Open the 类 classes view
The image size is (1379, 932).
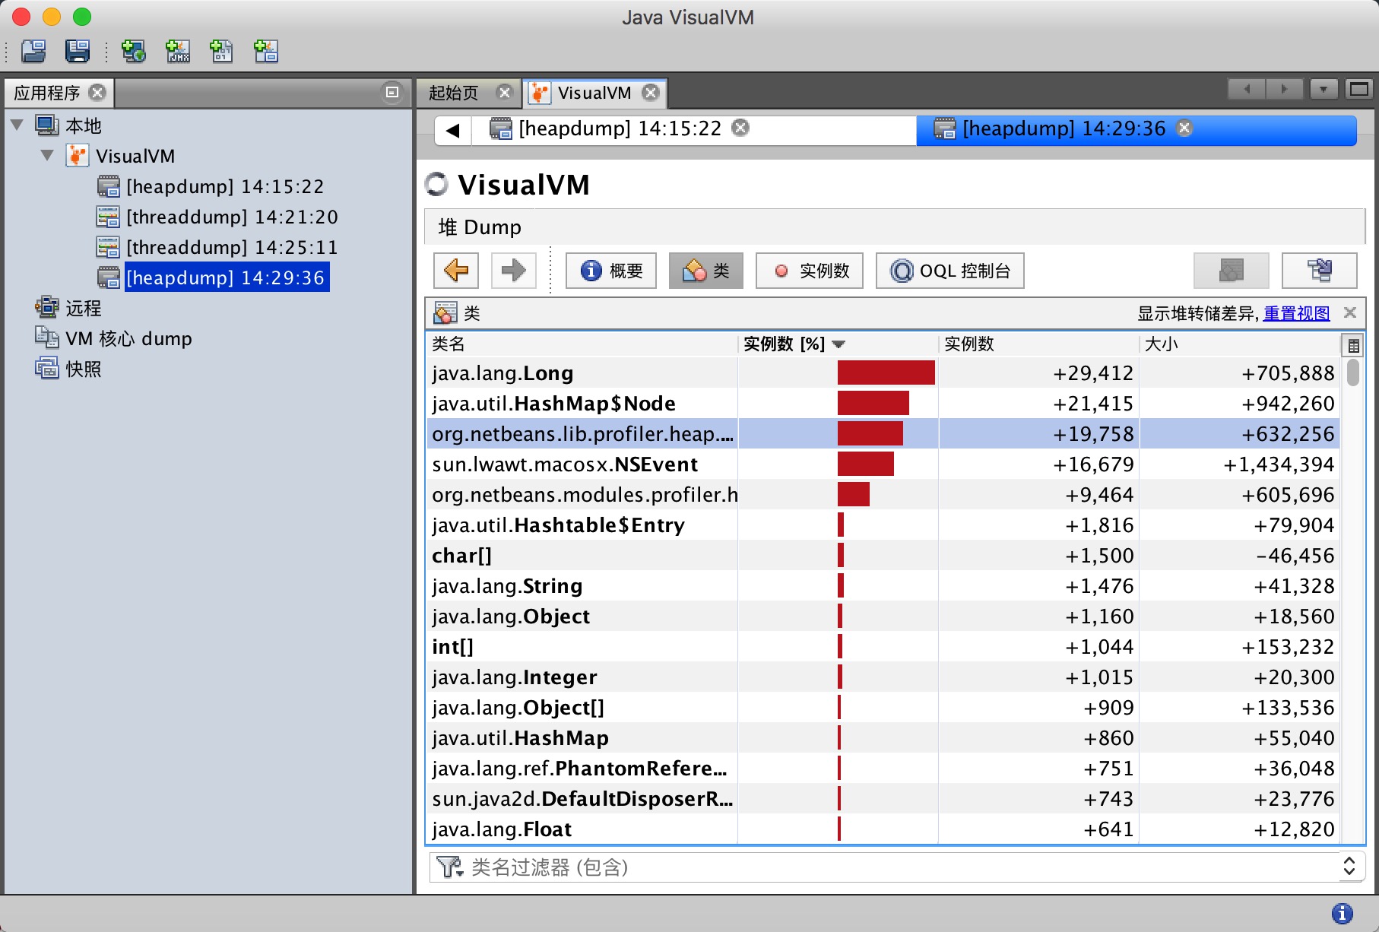706,271
